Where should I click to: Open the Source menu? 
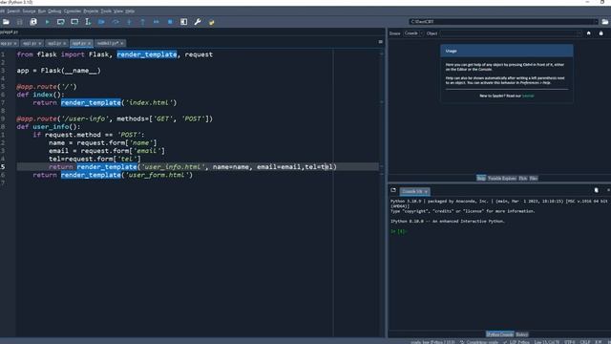coord(29,11)
